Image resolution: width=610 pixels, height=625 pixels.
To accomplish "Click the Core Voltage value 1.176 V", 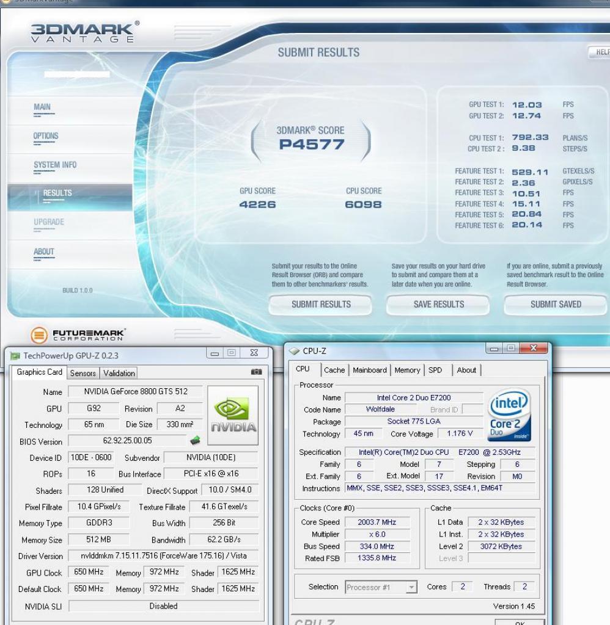I will coord(460,433).
